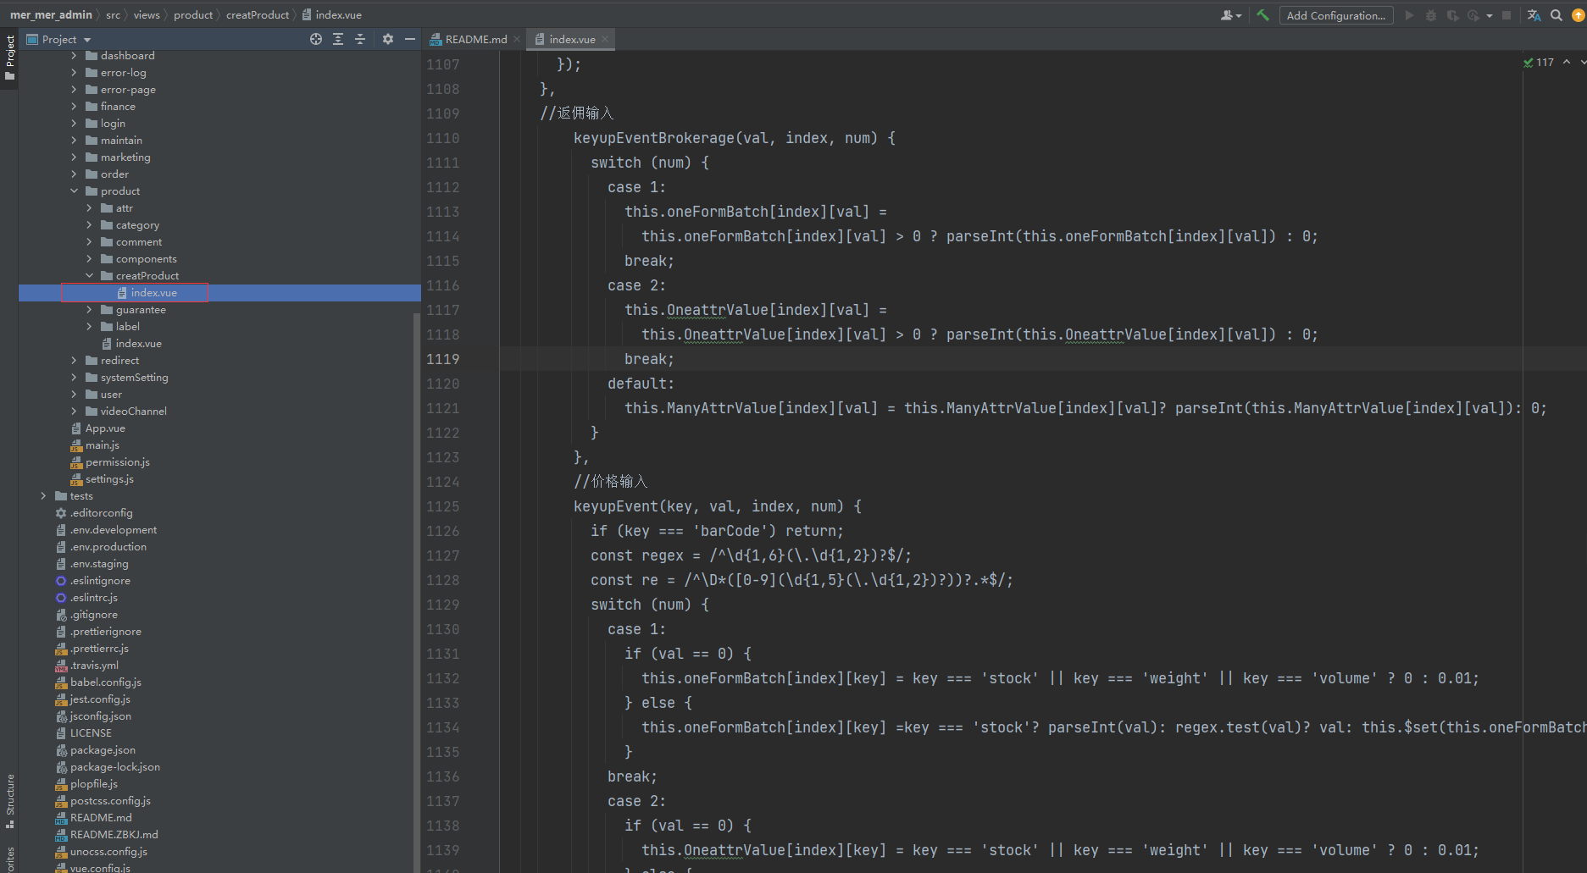Open the Project tool window sidebar tab

pyautogui.click(x=9, y=58)
